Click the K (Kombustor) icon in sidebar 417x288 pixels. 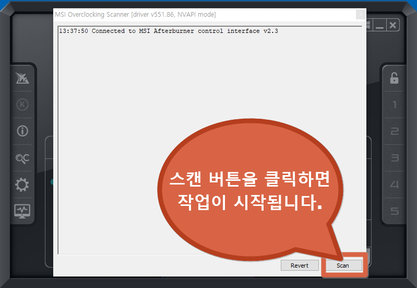(22, 105)
